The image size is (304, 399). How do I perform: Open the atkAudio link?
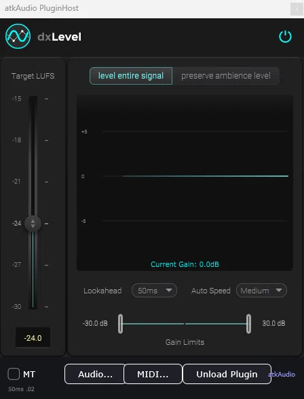282,375
